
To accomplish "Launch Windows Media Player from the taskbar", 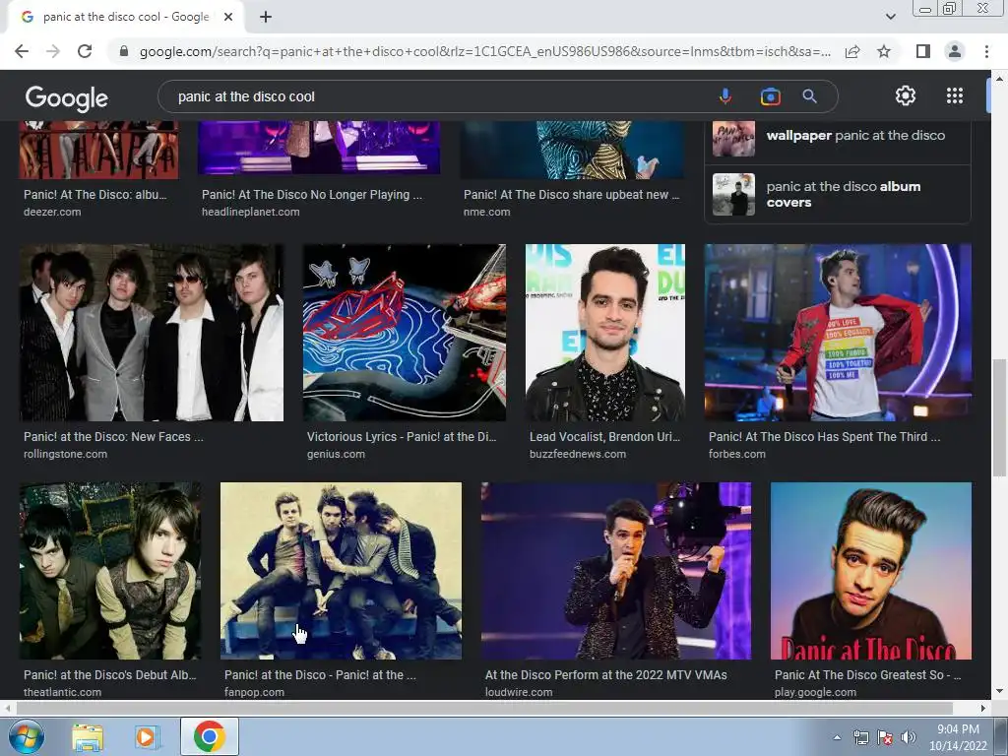I will point(147,736).
